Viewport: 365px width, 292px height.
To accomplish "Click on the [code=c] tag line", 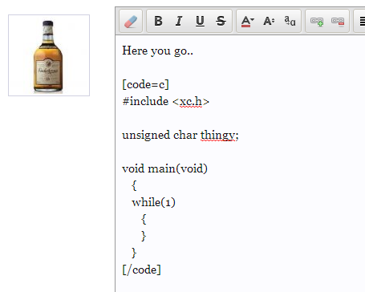I will coord(146,84).
